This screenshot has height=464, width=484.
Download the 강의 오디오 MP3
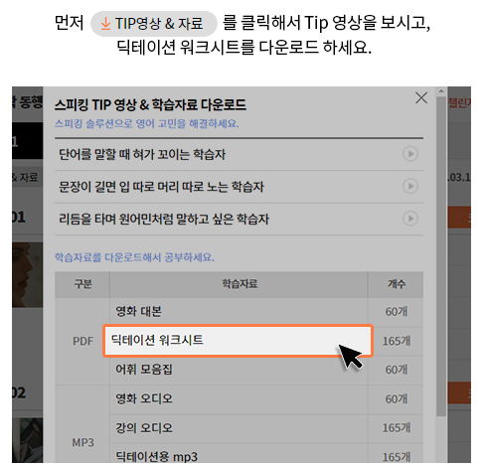239,428
